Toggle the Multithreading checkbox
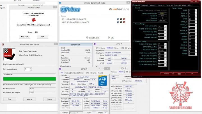 (x=61, y=66)
